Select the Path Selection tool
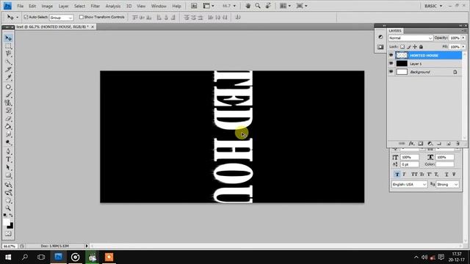470x264 pixels. pyautogui.click(x=8, y=168)
